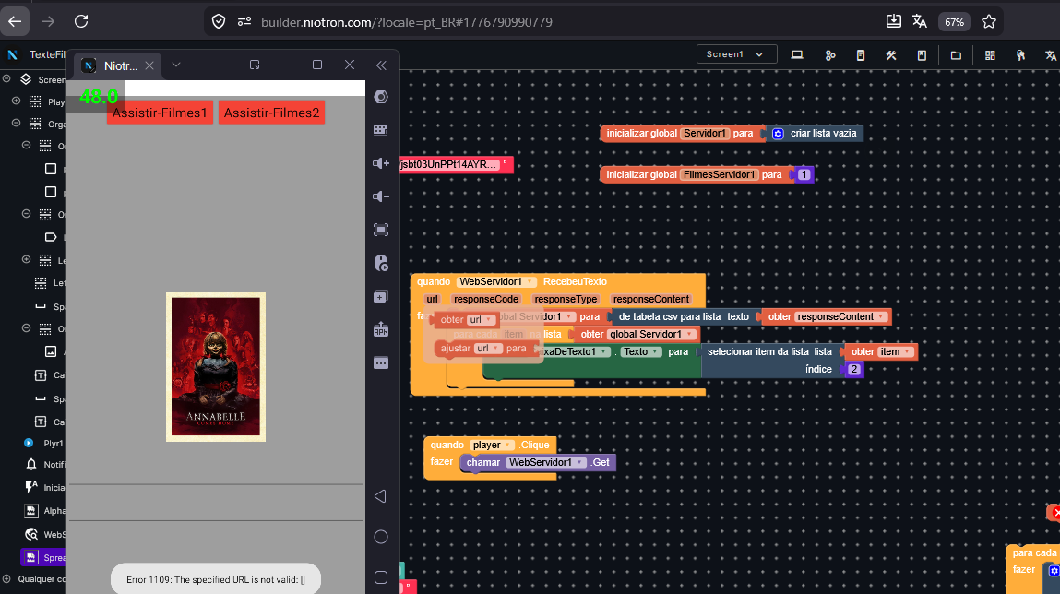The height and width of the screenshot is (594, 1060).
Task: Open the Screen1 selector dropdown
Action: [x=736, y=54]
